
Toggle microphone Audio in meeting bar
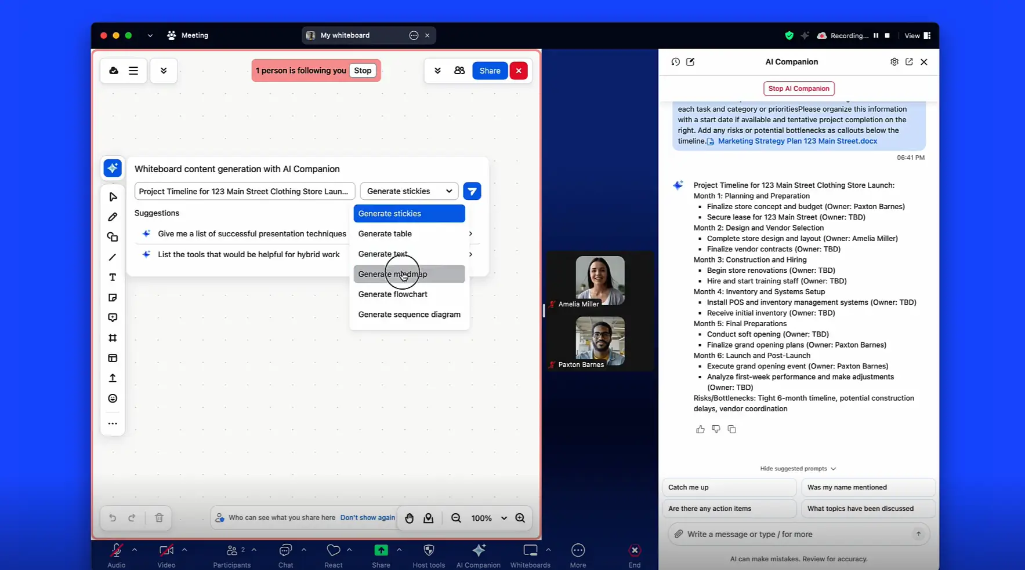click(116, 555)
